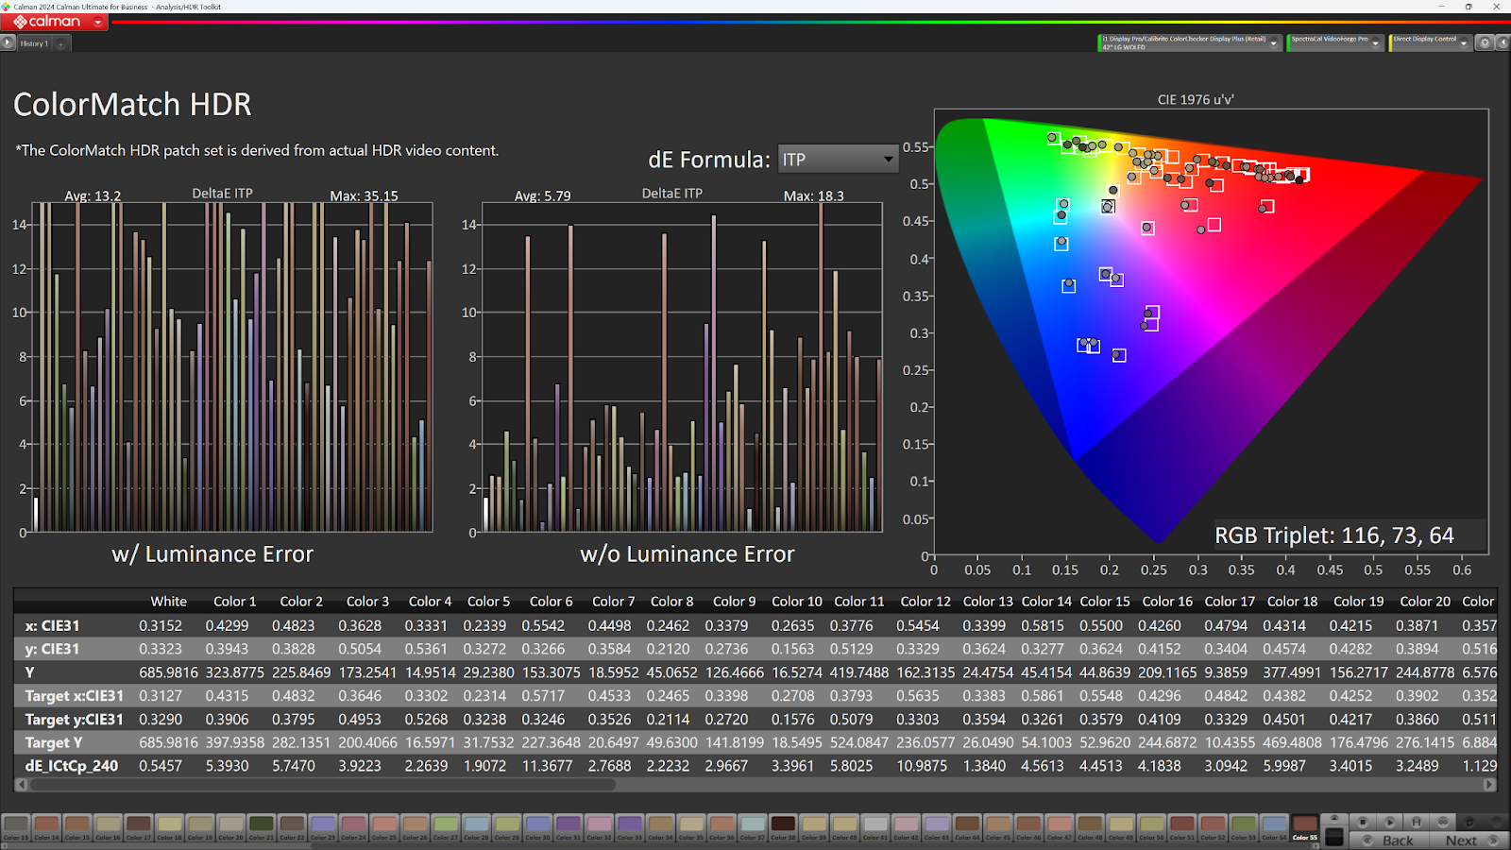This screenshot has height=850, width=1511.
Task: Select the Color 47 salmon swatch
Action: 1060,827
